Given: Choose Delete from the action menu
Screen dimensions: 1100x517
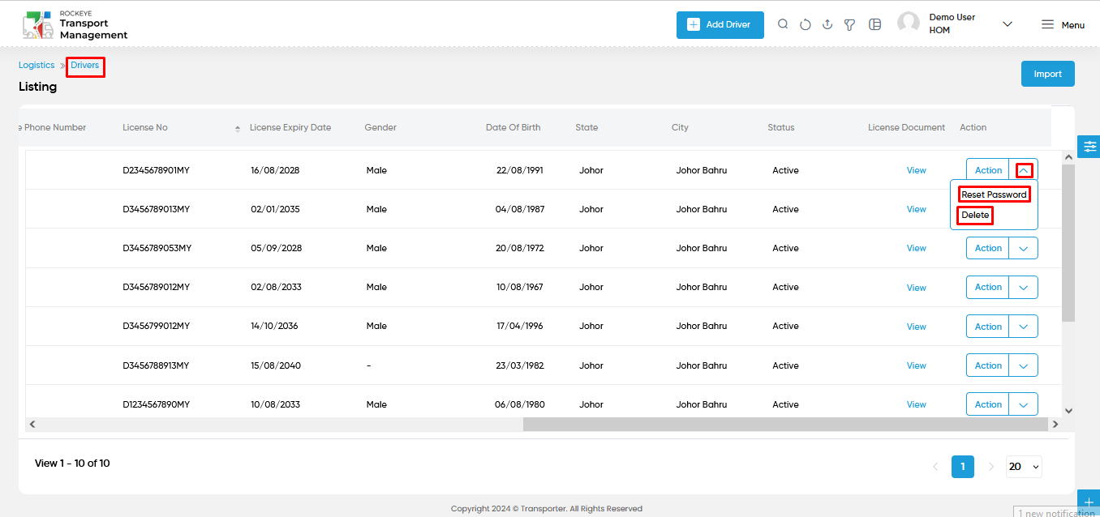Looking at the screenshot, I should 975,215.
